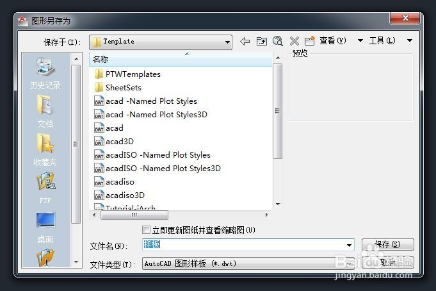This screenshot has height=291, width=436.
Task: Open the 工具(L) menu
Action: (382, 40)
